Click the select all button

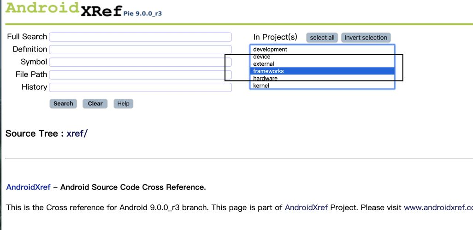322,38
